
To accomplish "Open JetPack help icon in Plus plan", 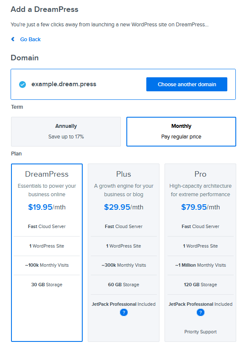I will click(x=124, y=313).
